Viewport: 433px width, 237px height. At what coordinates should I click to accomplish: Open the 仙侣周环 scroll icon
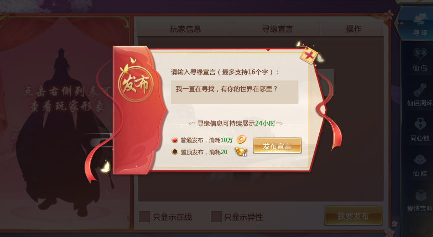(420, 94)
